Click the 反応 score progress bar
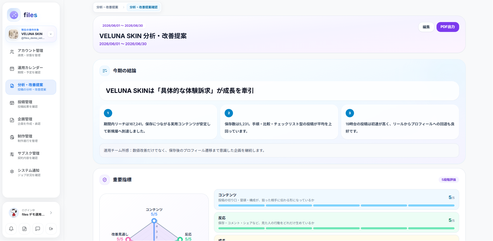Viewport: 493px width, 241px height. (336, 228)
